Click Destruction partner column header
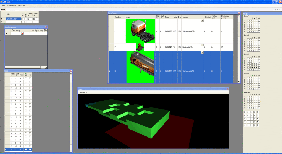 (227, 17)
